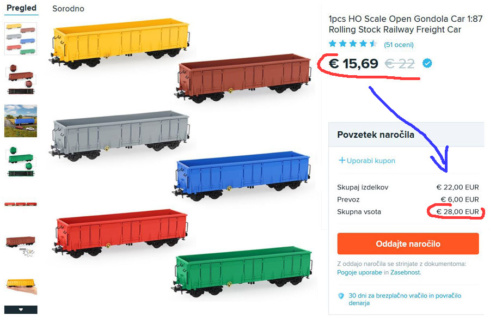Select the outdoor layout scene thumbnail
Viewport: 490px width, 317px height.
[21, 121]
